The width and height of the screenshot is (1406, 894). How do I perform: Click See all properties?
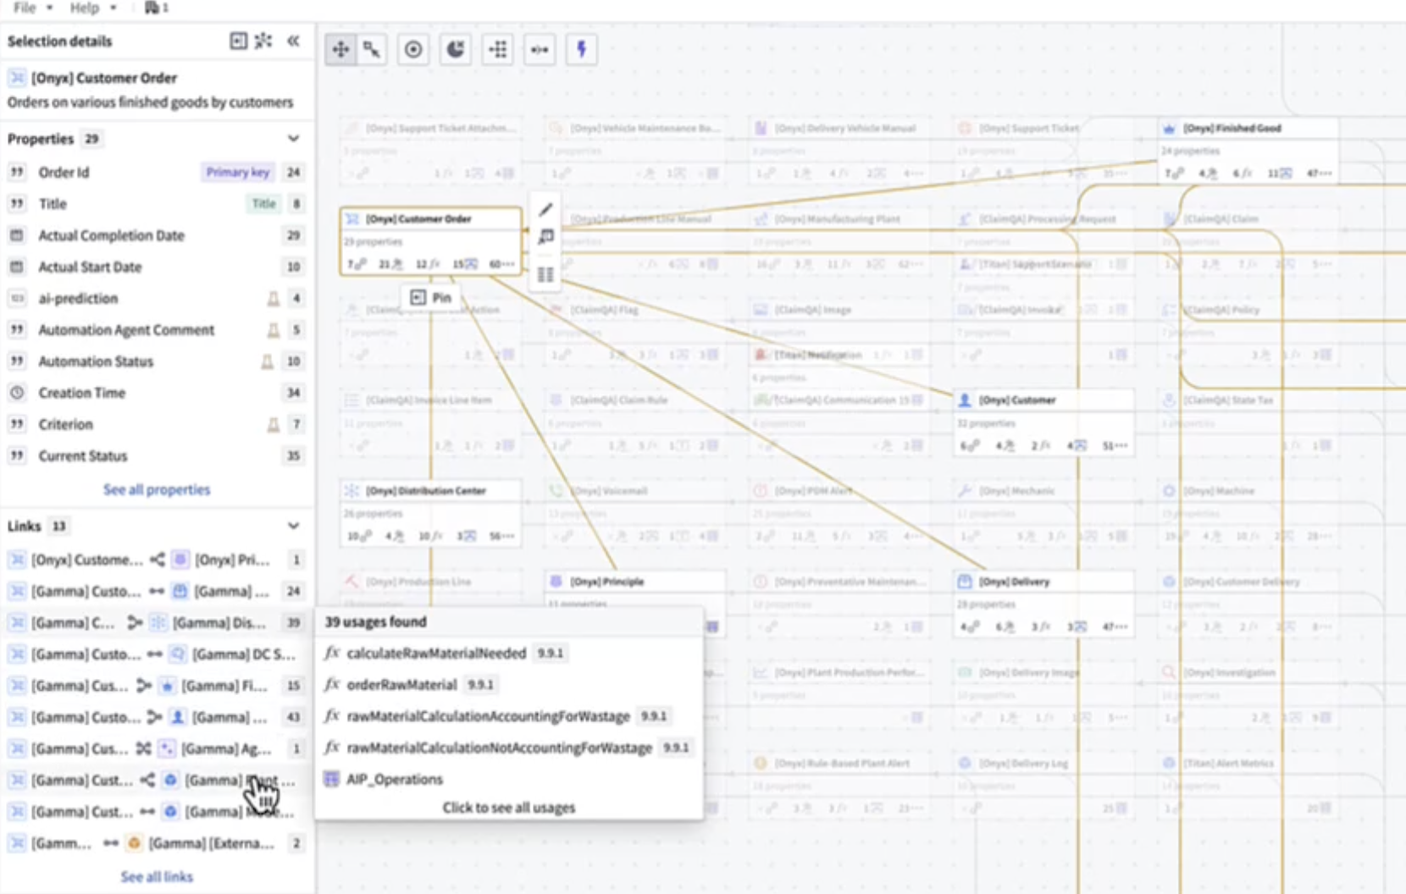[x=156, y=489]
